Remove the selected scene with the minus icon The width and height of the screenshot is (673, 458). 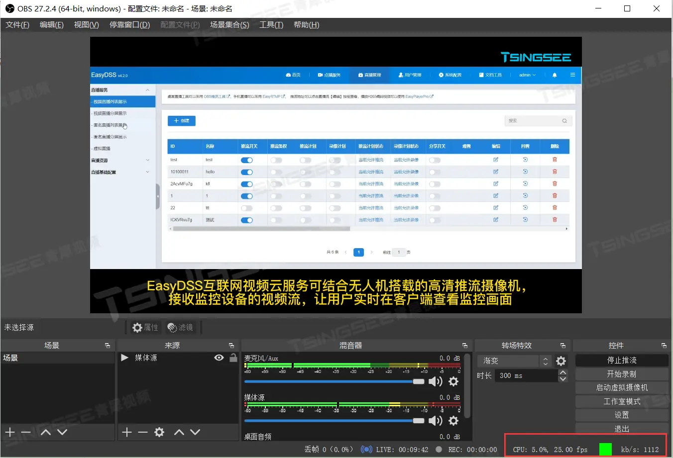[x=25, y=432]
